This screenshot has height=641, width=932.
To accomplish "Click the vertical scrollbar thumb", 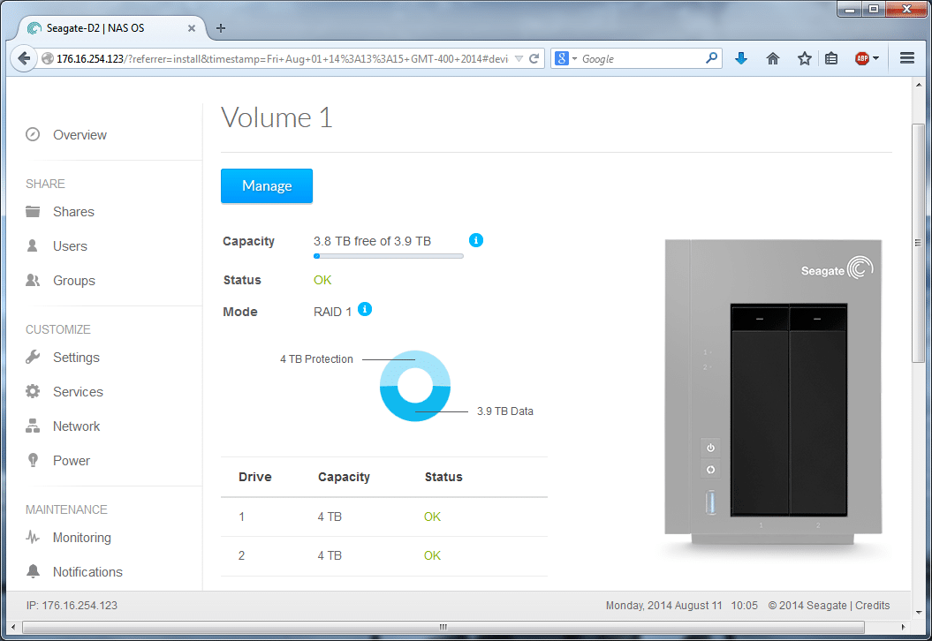I will pos(919,243).
